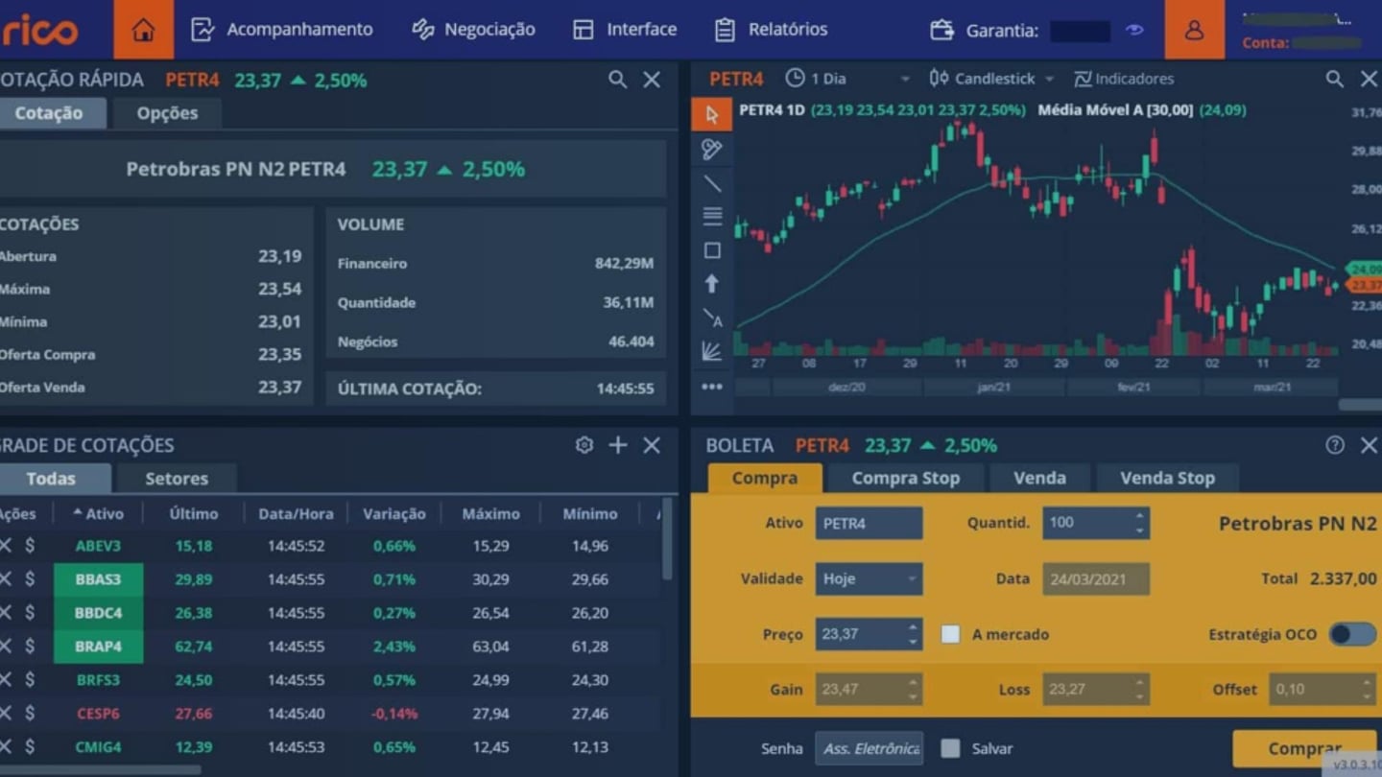
Task: Open the Opções tab in Cotação Rápida
Action: tap(166, 112)
